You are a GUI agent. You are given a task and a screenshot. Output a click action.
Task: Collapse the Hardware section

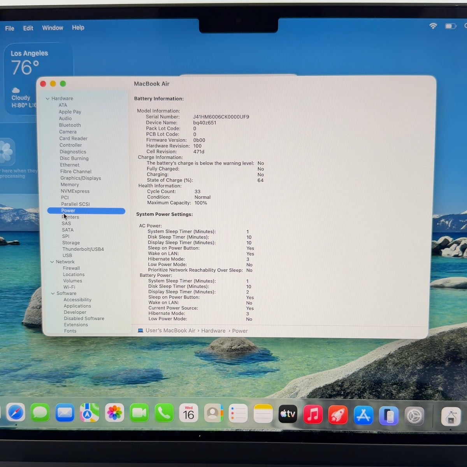click(47, 98)
